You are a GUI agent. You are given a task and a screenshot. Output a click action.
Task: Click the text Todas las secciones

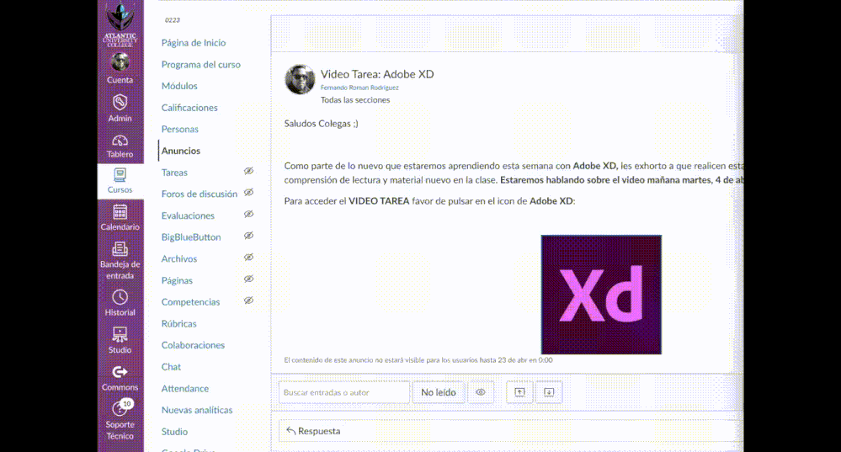(x=355, y=100)
